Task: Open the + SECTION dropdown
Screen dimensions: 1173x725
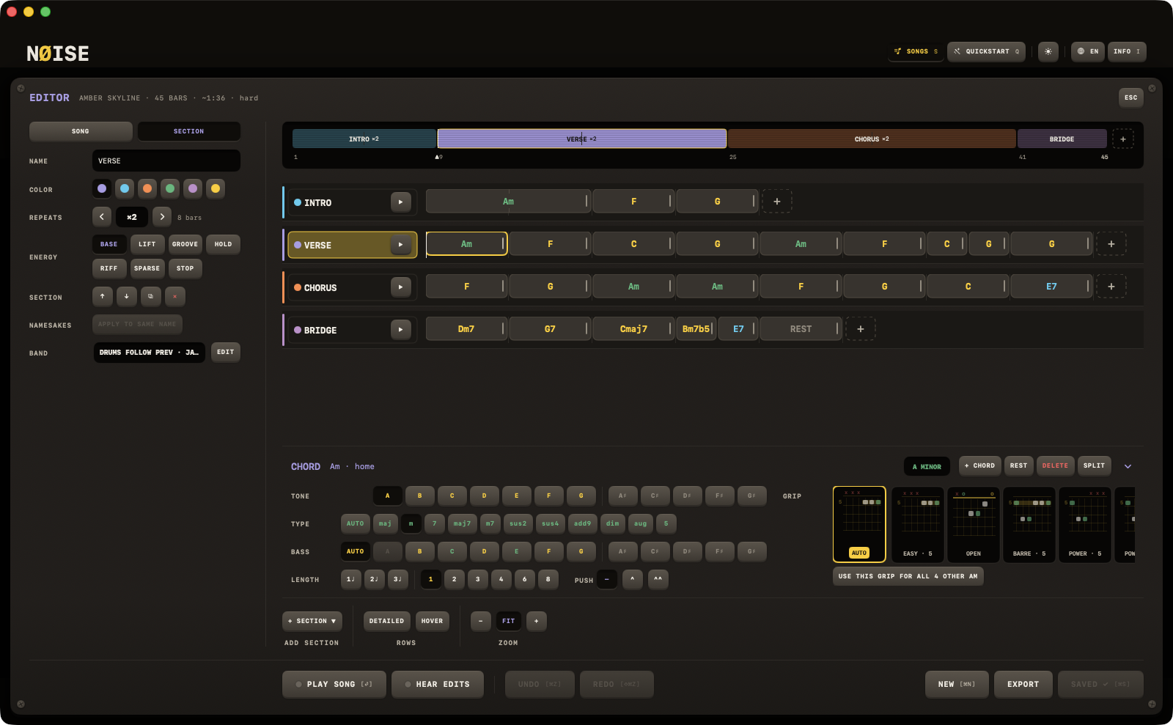Action: [312, 621]
